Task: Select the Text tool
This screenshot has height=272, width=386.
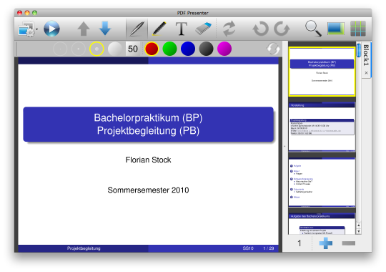Action: coord(182,29)
